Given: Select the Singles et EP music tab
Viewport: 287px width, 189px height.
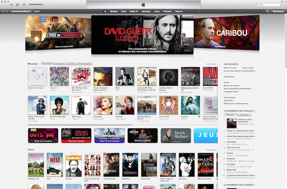Looking at the screenshot, I should coord(59,64).
